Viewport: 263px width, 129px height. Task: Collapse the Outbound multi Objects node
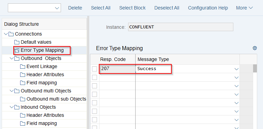point(12,91)
